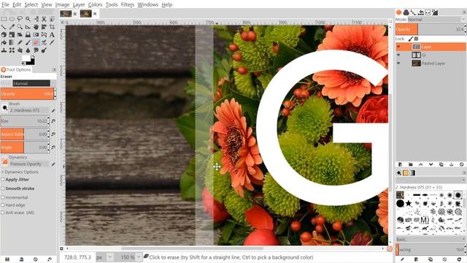
Task: Switch to the Channels dock tab
Action: pyautogui.click(x=406, y=12)
